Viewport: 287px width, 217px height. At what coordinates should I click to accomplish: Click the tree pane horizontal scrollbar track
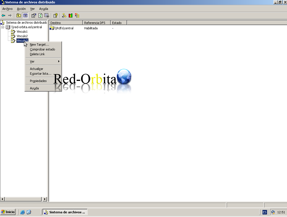23,199
